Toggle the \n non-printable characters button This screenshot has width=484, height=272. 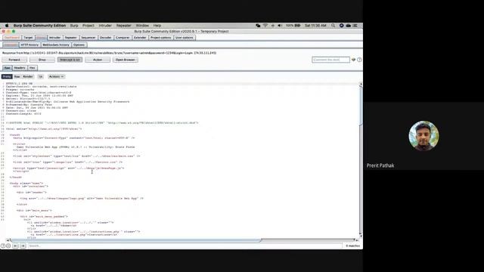40,76
